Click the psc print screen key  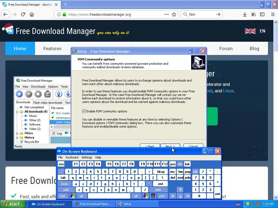(173, 164)
